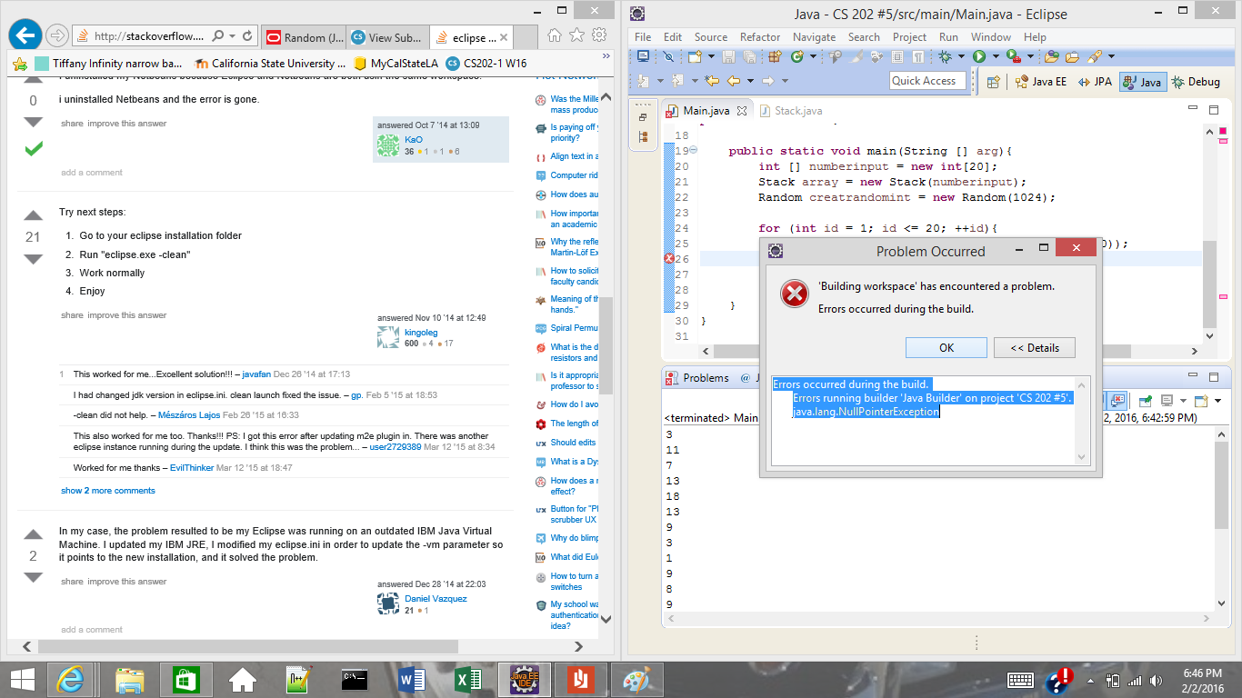This screenshot has height=698, width=1242.
Task: Switch to the Debug perspective
Action: coord(1196,82)
